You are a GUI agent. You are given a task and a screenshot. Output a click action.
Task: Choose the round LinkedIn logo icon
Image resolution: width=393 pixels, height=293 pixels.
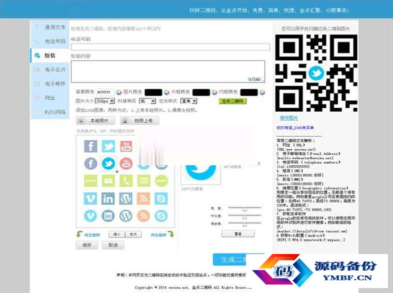click(108, 216)
